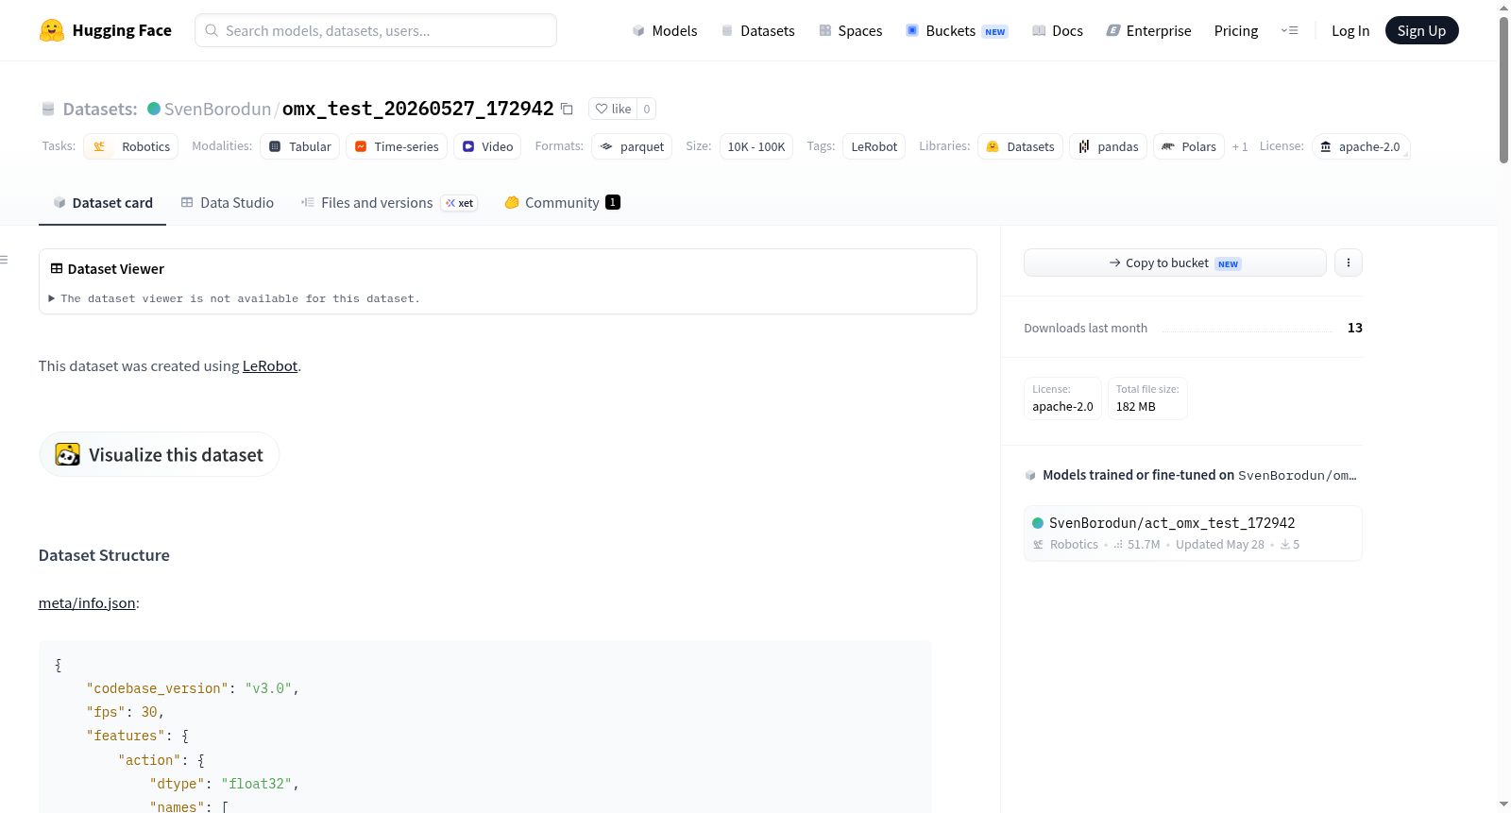The image size is (1511, 813).
Task: Switch to the Data Studio tab
Action: 227,203
